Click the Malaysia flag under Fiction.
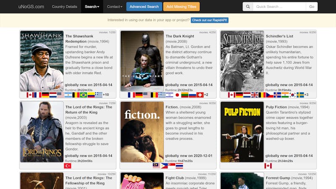 [156, 165]
